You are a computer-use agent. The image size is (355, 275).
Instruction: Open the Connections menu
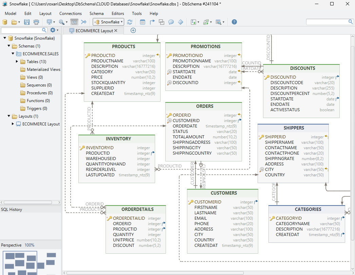pyautogui.click(x=70, y=13)
